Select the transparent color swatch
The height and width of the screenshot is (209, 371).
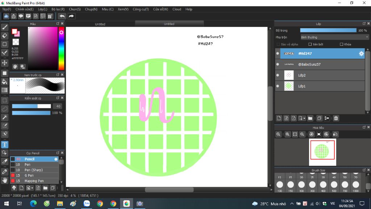[16, 42]
